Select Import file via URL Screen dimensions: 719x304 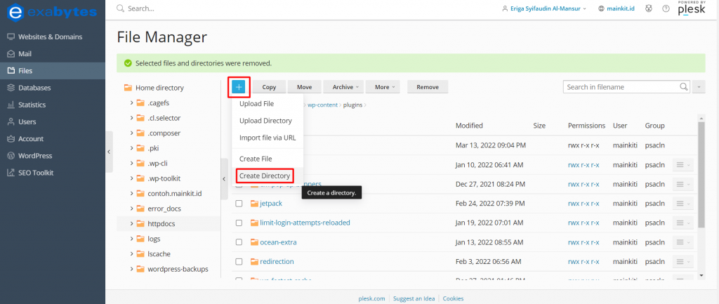(x=268, y=138)
